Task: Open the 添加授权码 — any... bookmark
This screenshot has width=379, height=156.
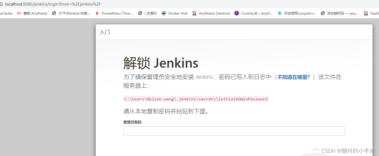Action: point(340,13)
